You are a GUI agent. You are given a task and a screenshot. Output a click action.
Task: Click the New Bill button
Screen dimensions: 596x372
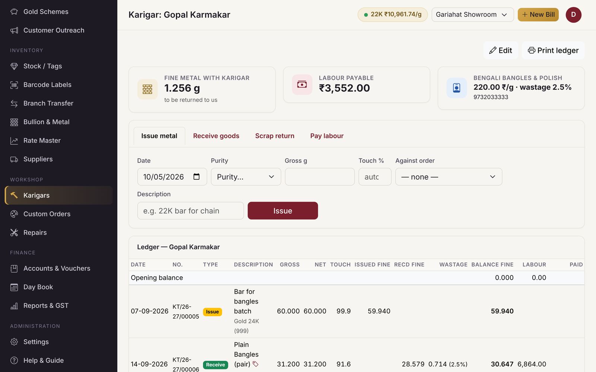(538, 15)
